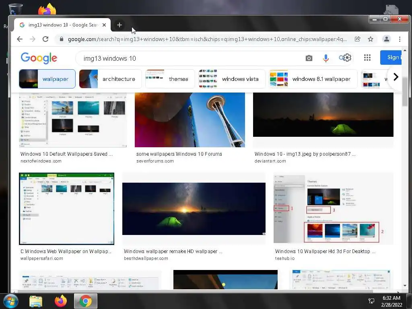Open the Chrome profile avatar menu

point(387,39)
